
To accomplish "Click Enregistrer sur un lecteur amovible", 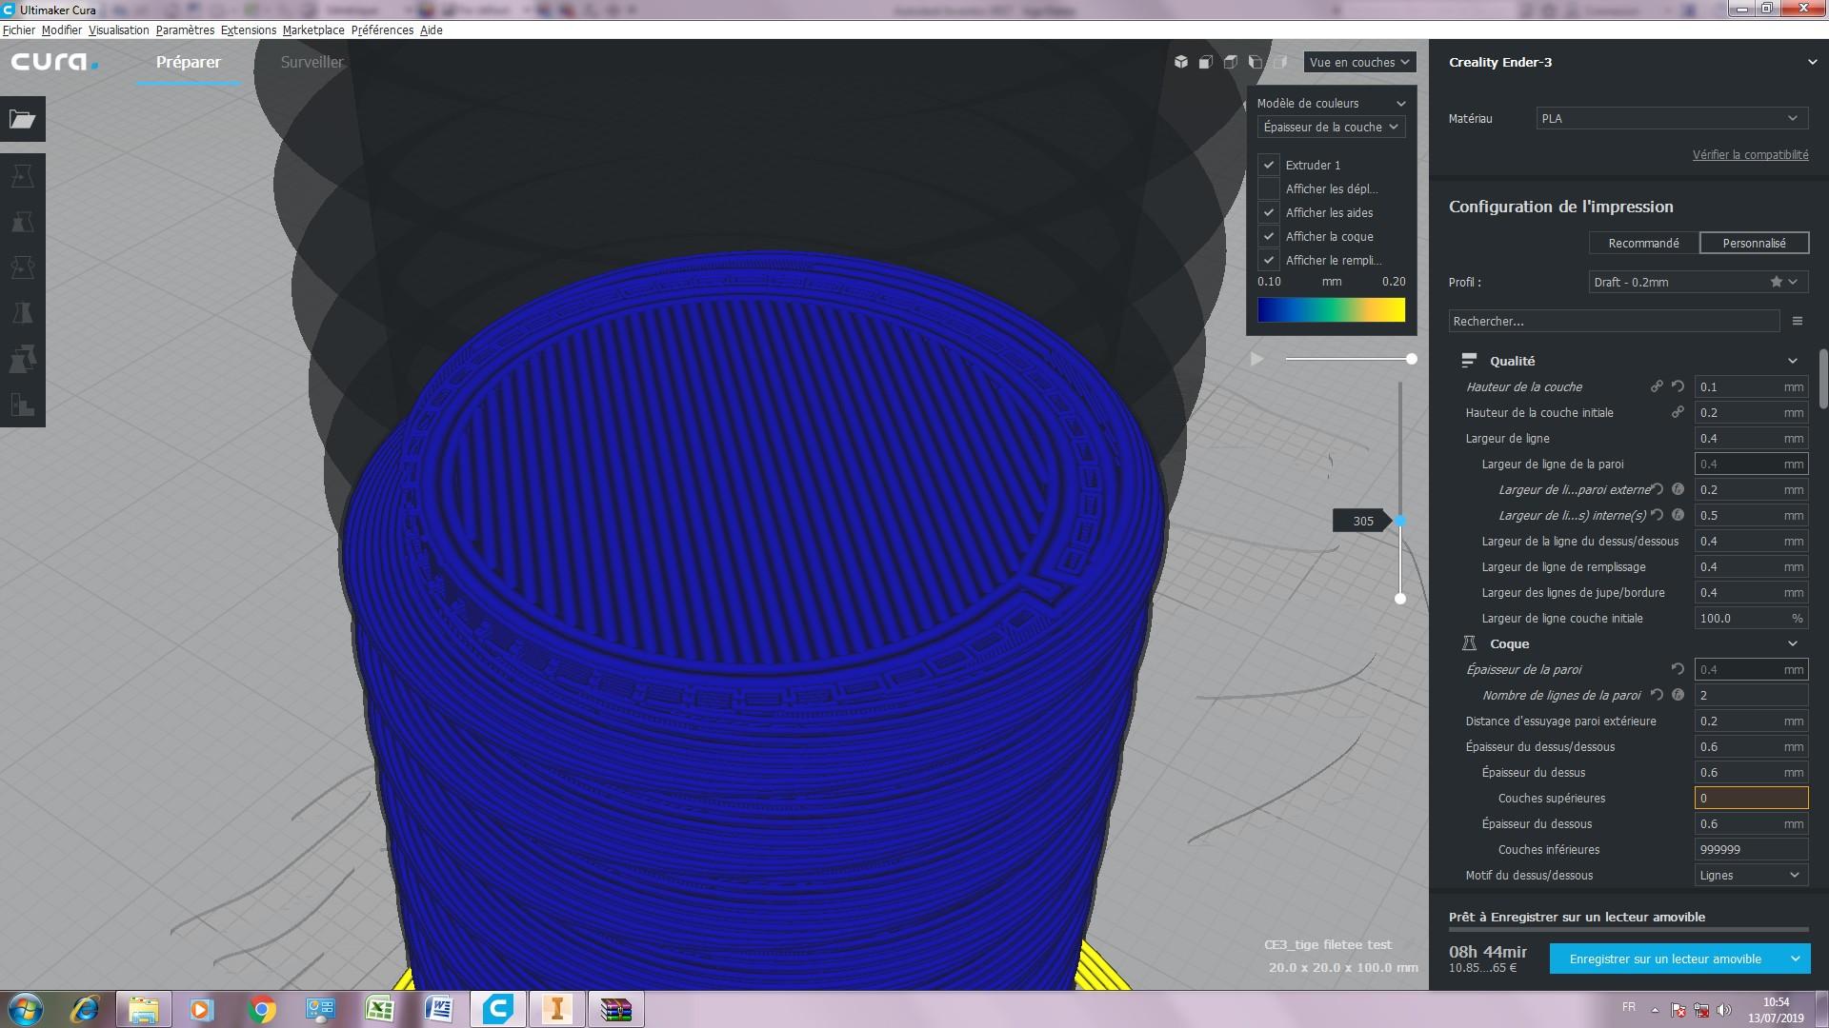I will (x=1665, y=959).
